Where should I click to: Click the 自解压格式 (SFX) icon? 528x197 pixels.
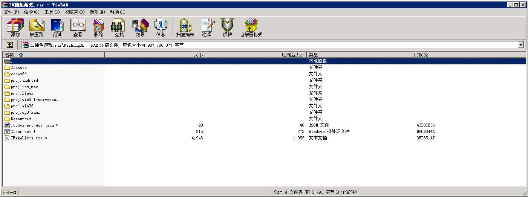[251, 27]
